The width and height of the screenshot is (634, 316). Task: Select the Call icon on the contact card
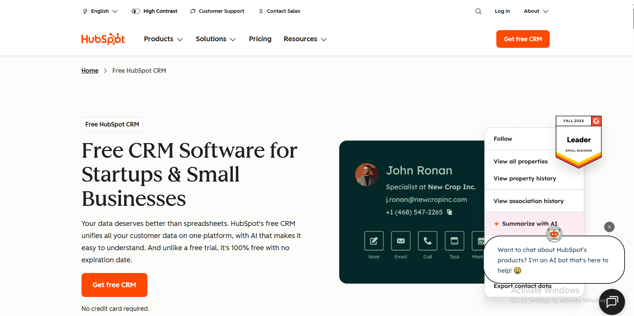(x=427, y=241)
